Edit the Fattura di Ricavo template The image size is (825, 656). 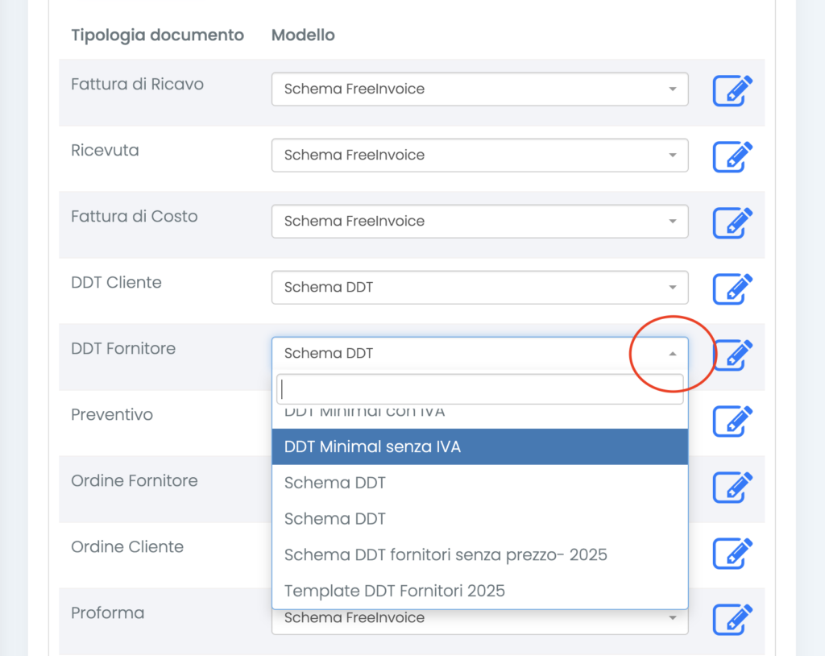coord(732,90)
